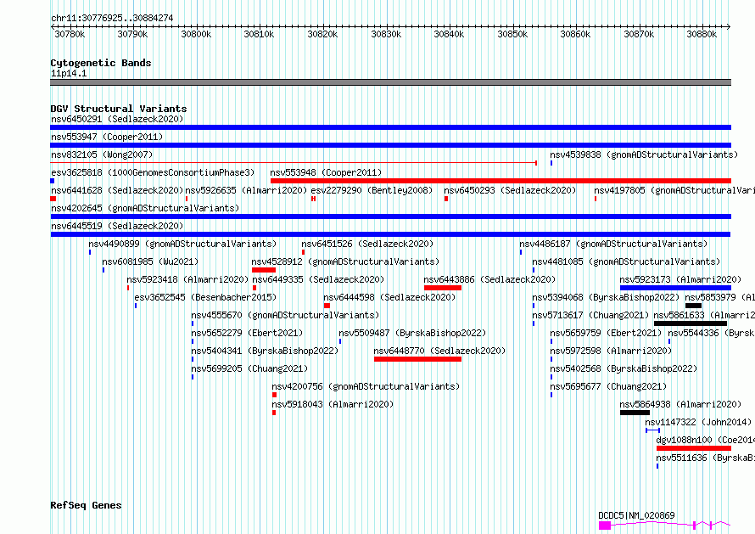The height and width of the screenshot is (534, 755).
Task: Open nsv6451526 (Sedlazeck2020) variant label
Action: (x=367, y=244)
